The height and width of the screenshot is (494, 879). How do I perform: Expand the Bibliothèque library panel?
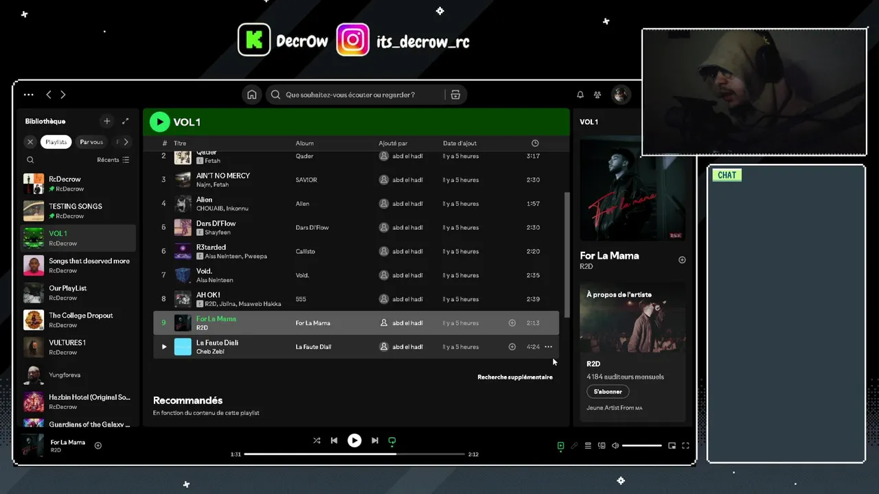[125, 121]
